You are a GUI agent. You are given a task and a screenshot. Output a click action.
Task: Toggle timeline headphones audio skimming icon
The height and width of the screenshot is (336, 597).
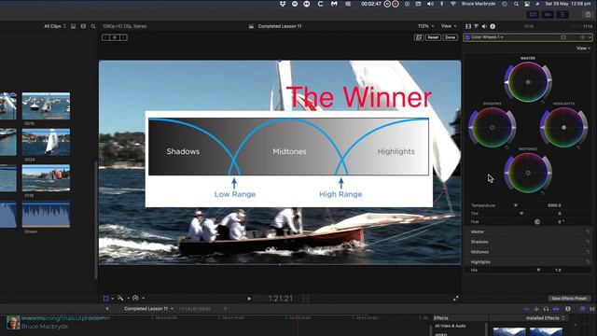coord(546,309)
